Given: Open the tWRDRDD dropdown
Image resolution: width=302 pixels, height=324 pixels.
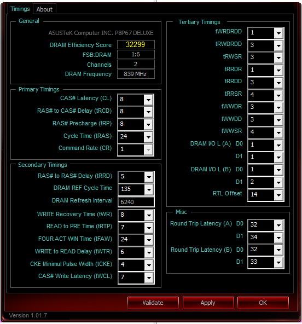Looking at the screenshot, I should [278, 33].
